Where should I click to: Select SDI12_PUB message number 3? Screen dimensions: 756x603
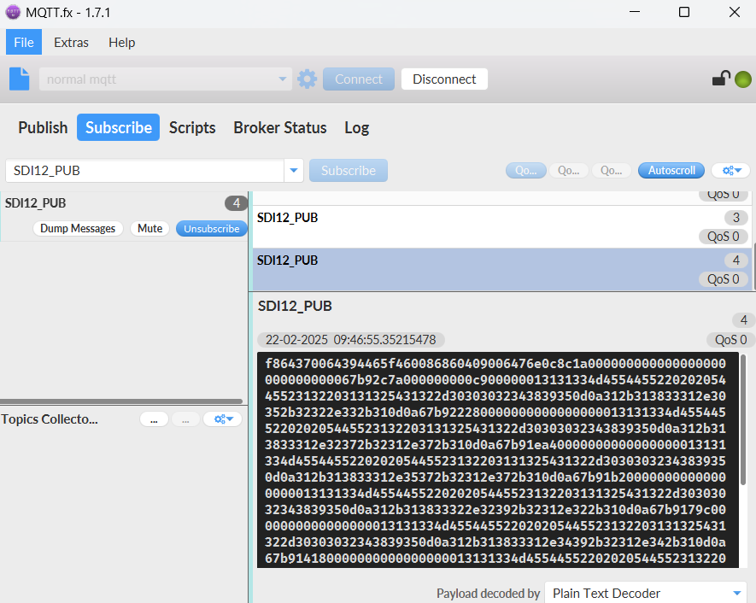click(x=501, y=226)
